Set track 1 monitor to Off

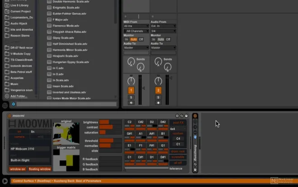(141, 40)
